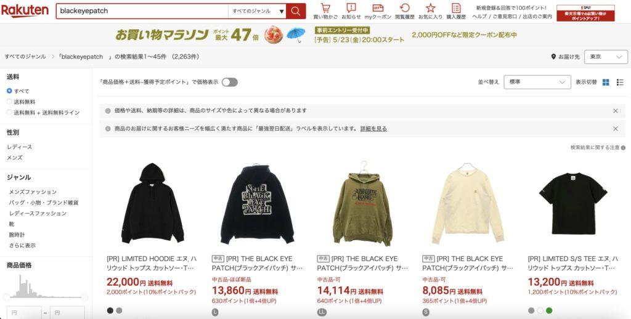
Task: Open the 東京 delivery destination dropdown
Action: pyautogui.click(x=606, y=57)
